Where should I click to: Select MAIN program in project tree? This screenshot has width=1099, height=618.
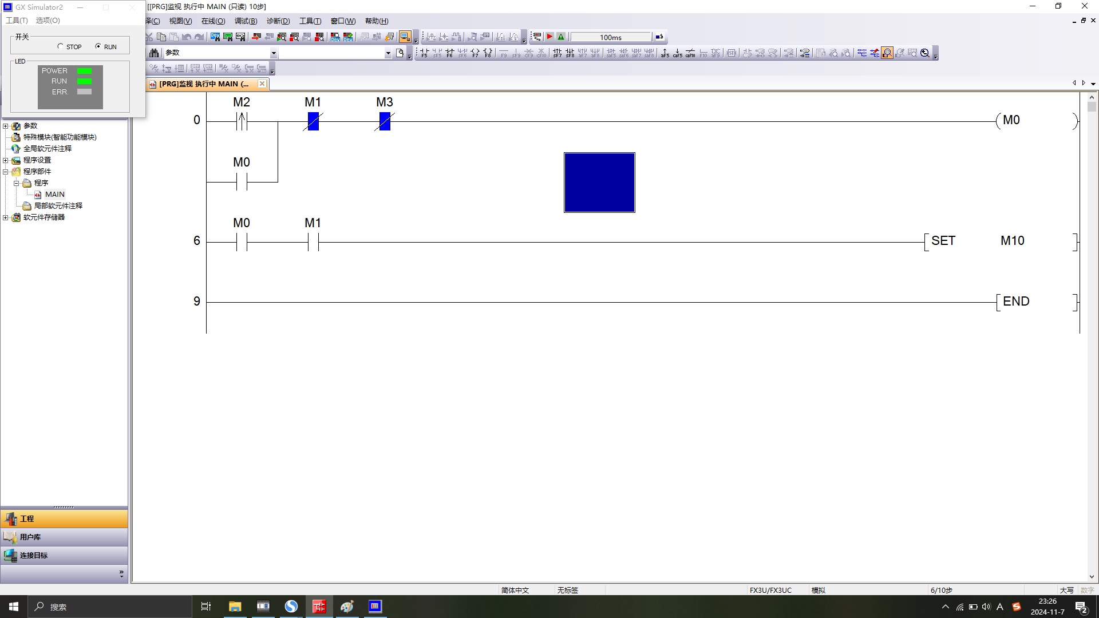[55, 195]
